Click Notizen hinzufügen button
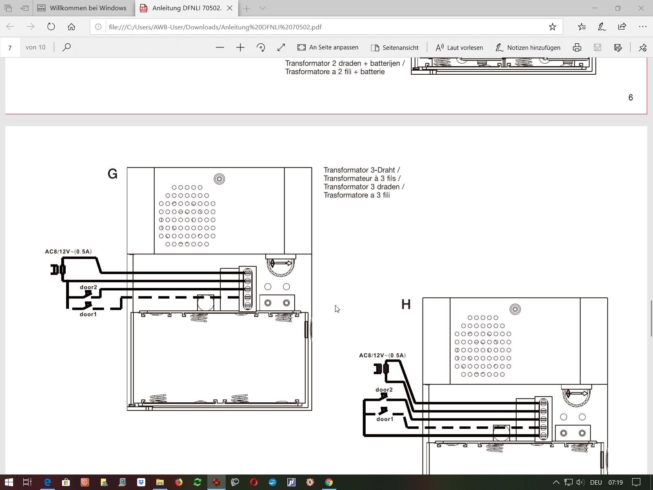 click(x=528, y=47)
